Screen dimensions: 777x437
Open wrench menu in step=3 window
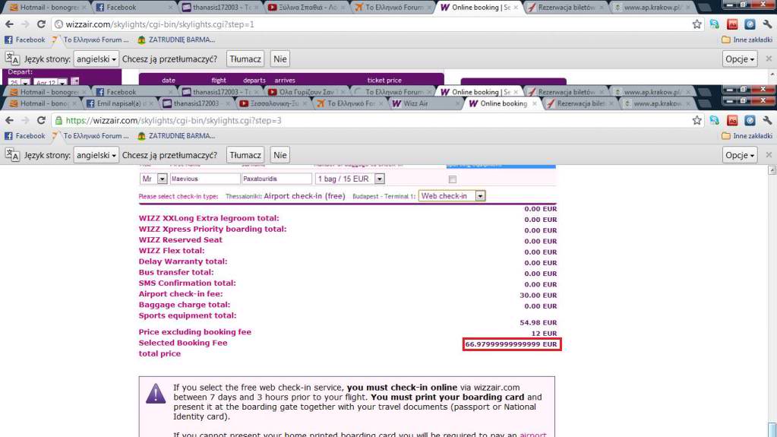click(767, 120)
